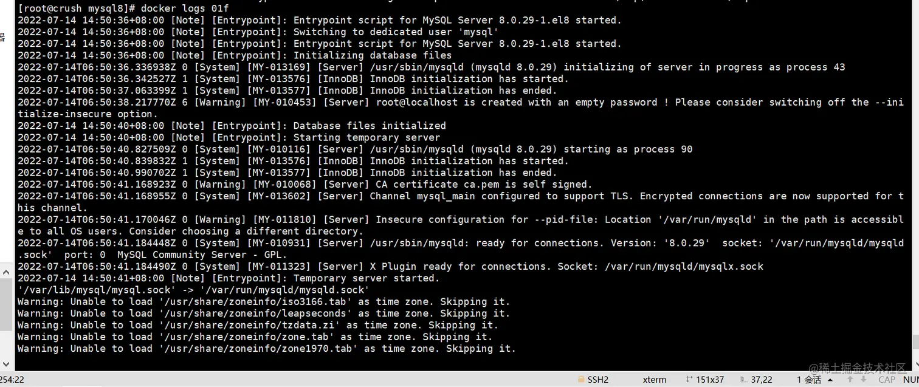The image size is (919, 387).
Task: Click the 'zone.tab' warning line
Action: point(255,337)
